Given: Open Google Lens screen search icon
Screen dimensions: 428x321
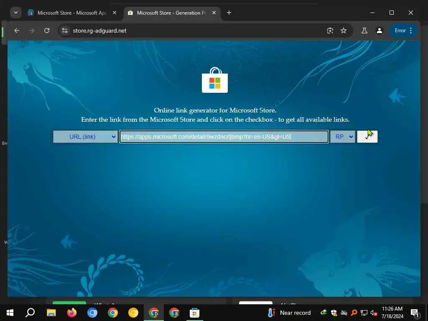Looking at the screenshot, I should (x=330, y=31).
